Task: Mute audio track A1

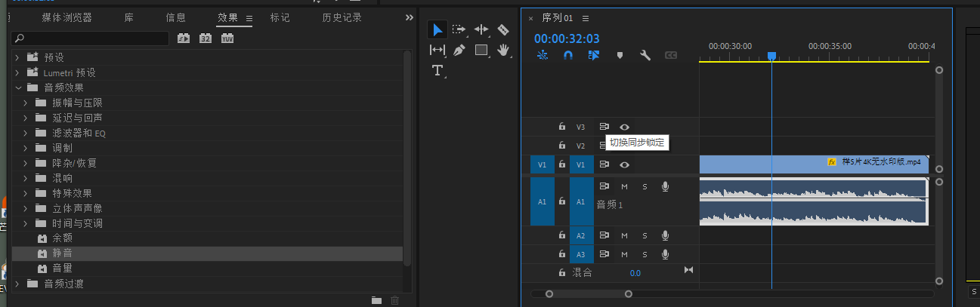Action: tap(624, 186)
